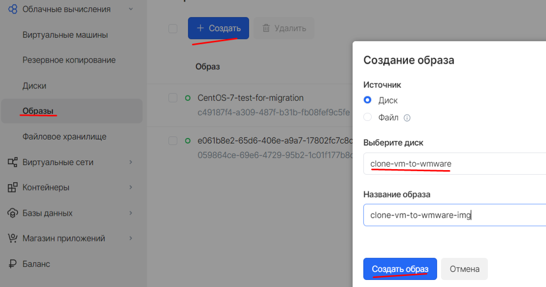Go to Диски in sidebar

[x=34, y=86]
